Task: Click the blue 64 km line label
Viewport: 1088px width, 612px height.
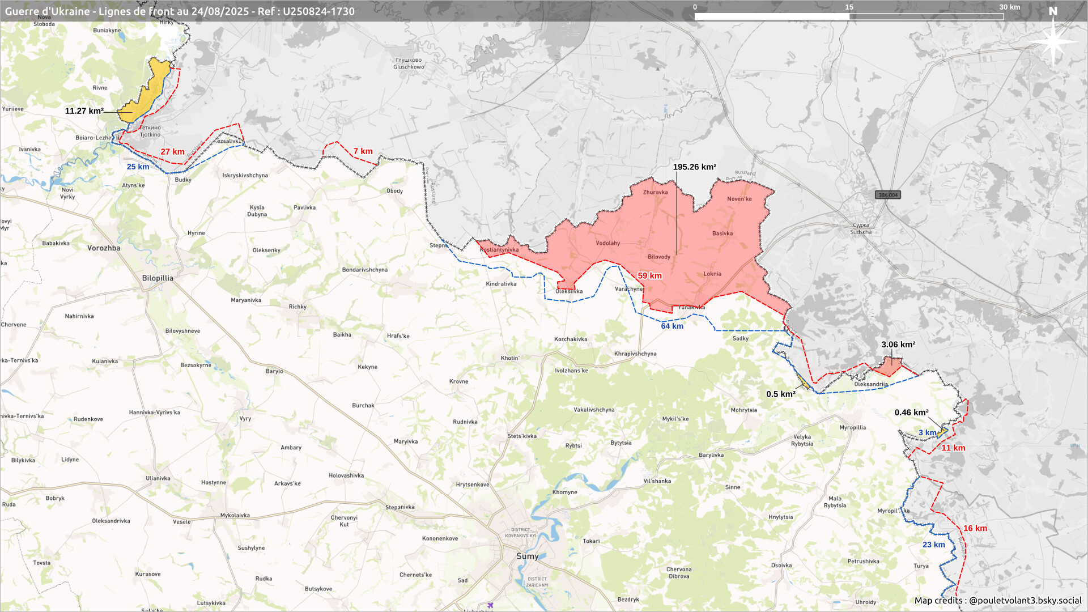Action: click(672, 326)
